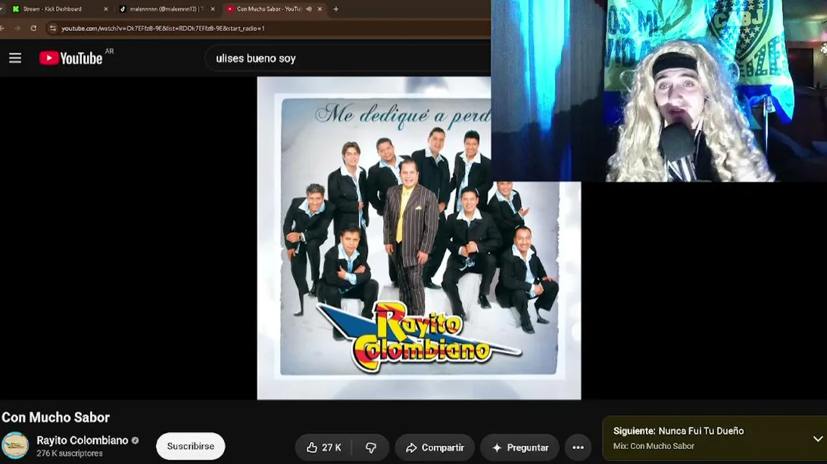Reload the YouTube page

[x=33, y=28]
